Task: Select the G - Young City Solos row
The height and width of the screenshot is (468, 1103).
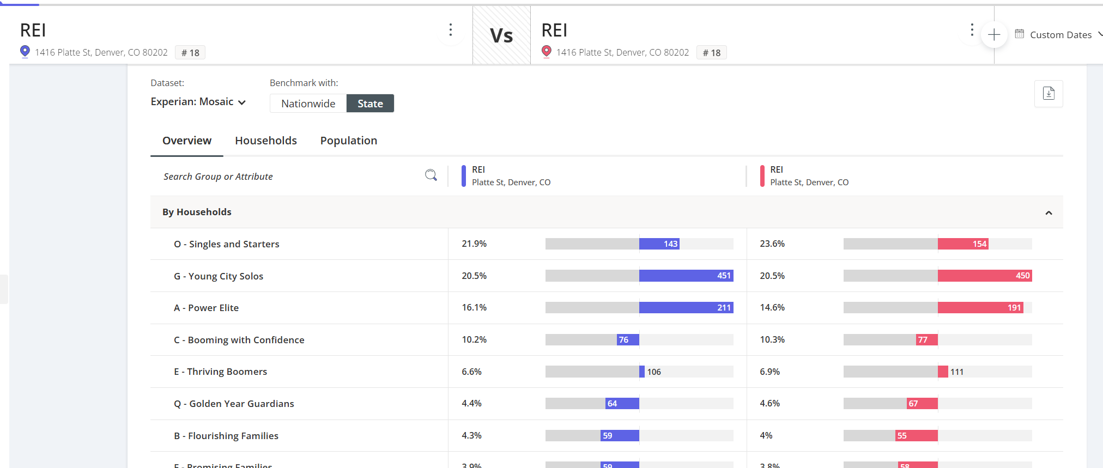Action: tap(607, 276)
